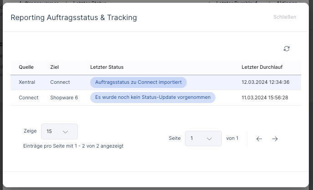Click the Shopware 6 target cell
The image size is (313, 190).
(64, 98)
